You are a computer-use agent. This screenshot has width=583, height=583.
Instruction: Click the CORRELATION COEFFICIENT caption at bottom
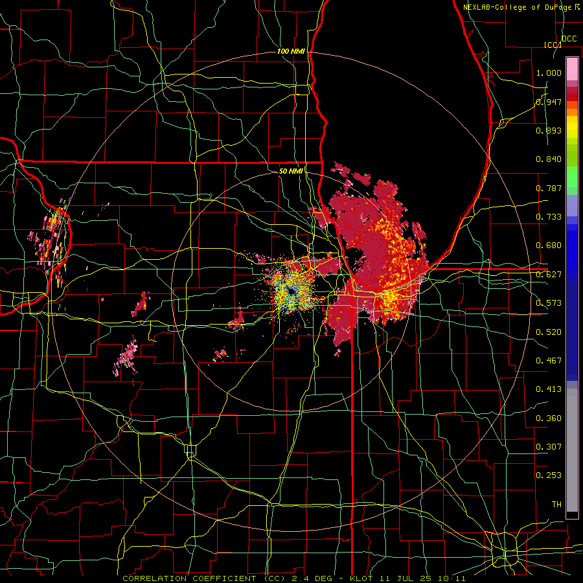click(293, 578)
